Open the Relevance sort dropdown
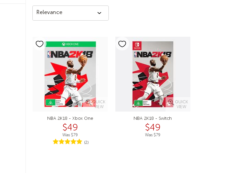Image resolution: width=242 pixels, height=173 pixels. click(71, 13)
